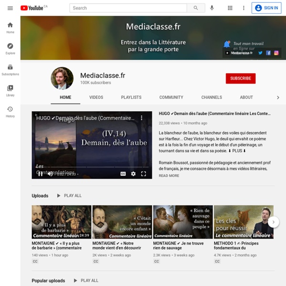Viewport: 286px width, 286px height.
Task: Start voice search with microphone icon
Action: 212,8
